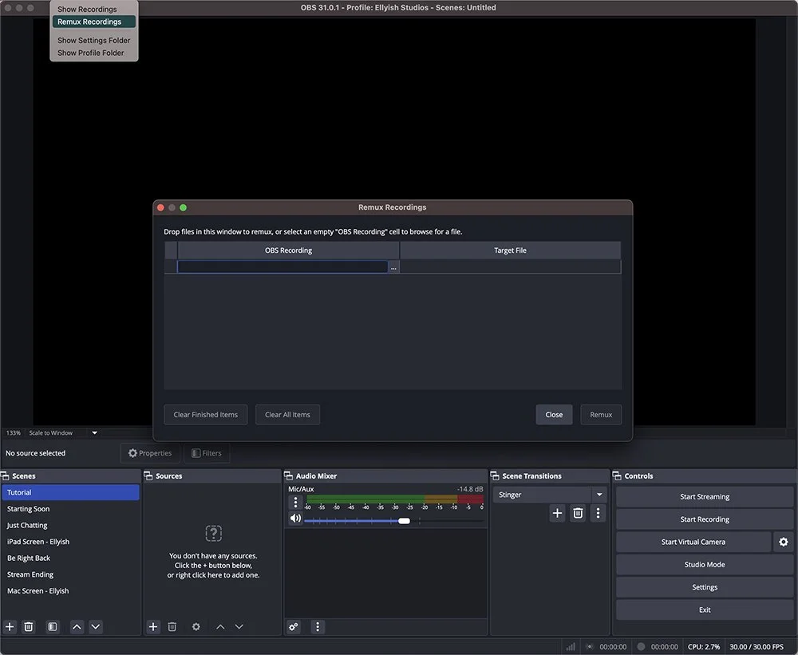Viewport: 798px width, 655px height.
Task: Select Just Chatting scene
Action: pyautogui.click(x=71, y=525)
